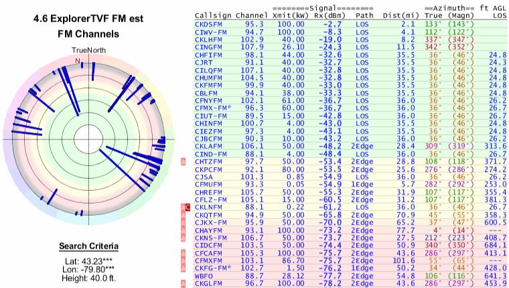
Task: Click the red N TrueNorth marker on radar
Action: point(78,60)
